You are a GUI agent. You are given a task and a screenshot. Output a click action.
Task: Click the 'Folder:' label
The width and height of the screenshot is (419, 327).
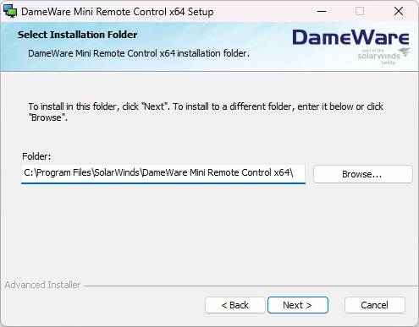pyautogui.click(x=36, y=156)
